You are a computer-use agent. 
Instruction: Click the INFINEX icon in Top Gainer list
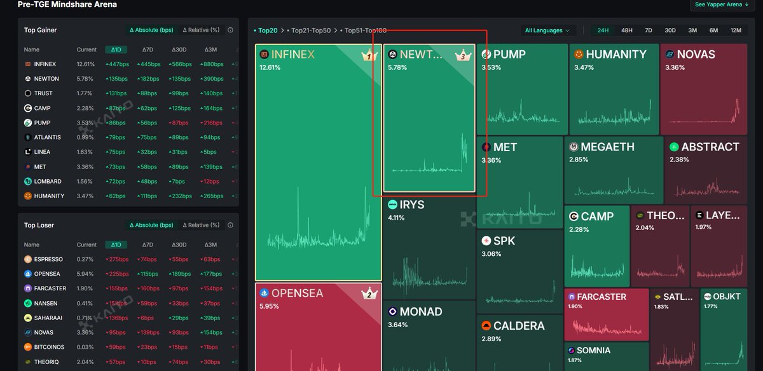tap(28, 64)
